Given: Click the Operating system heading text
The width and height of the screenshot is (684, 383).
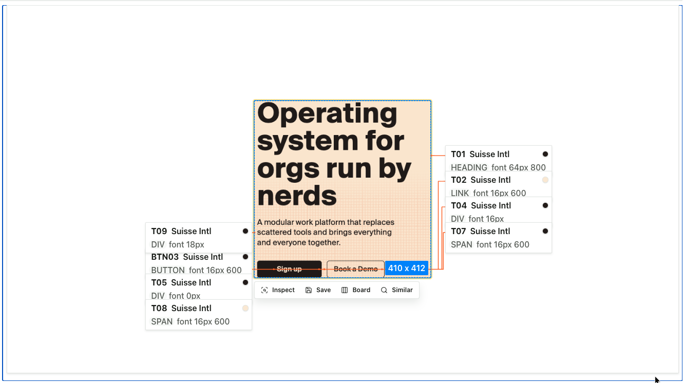Looking at the screenshot, I should coord(334,154).
